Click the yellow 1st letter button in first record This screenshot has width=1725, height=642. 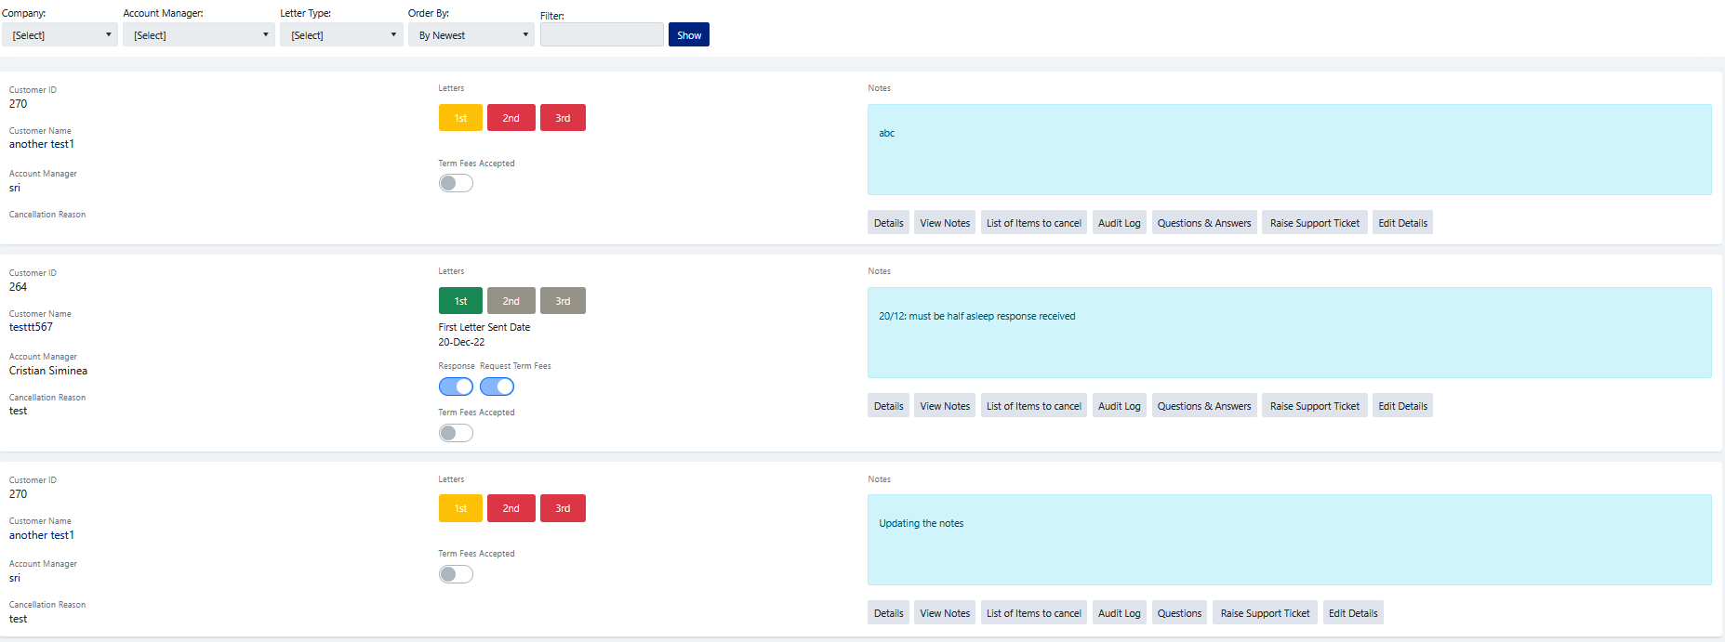[460, 118]
